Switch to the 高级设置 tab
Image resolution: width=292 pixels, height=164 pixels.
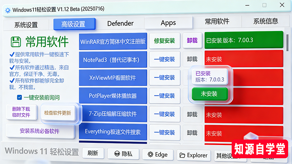coord(74,24)
